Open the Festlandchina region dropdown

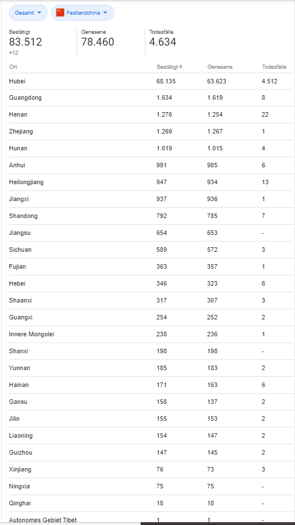click(x=83, y=13)
